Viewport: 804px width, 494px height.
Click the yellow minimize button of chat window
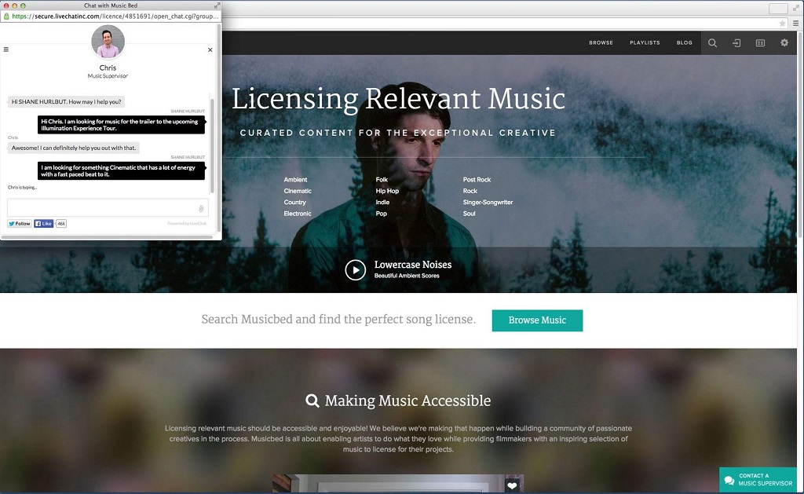tap(14, 5)
